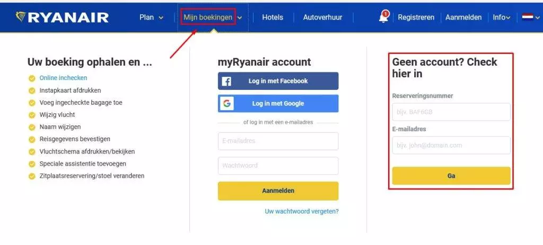Expand the Mijn boekingen chevron
Viewport: 543px width, 245px height.
coord(240,17)
